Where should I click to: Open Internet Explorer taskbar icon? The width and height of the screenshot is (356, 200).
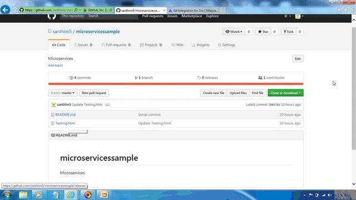pyautogui.click(x=71, y=195)
